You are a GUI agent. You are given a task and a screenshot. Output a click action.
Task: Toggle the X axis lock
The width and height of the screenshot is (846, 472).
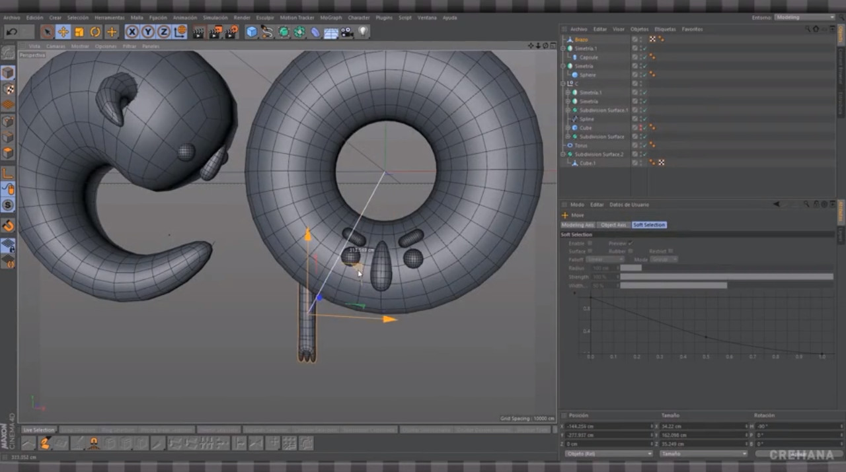(132, 32)
